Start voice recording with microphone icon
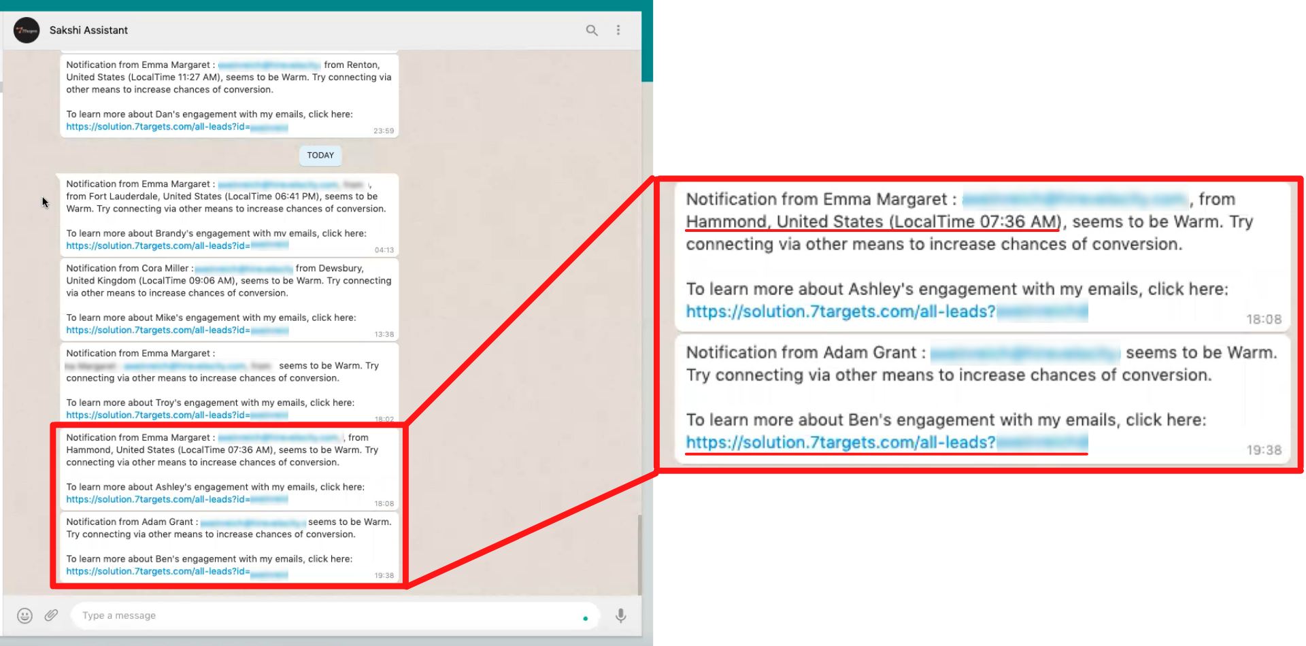The width and height of the screenshot is (1306, 646). (x=620, y=615)
